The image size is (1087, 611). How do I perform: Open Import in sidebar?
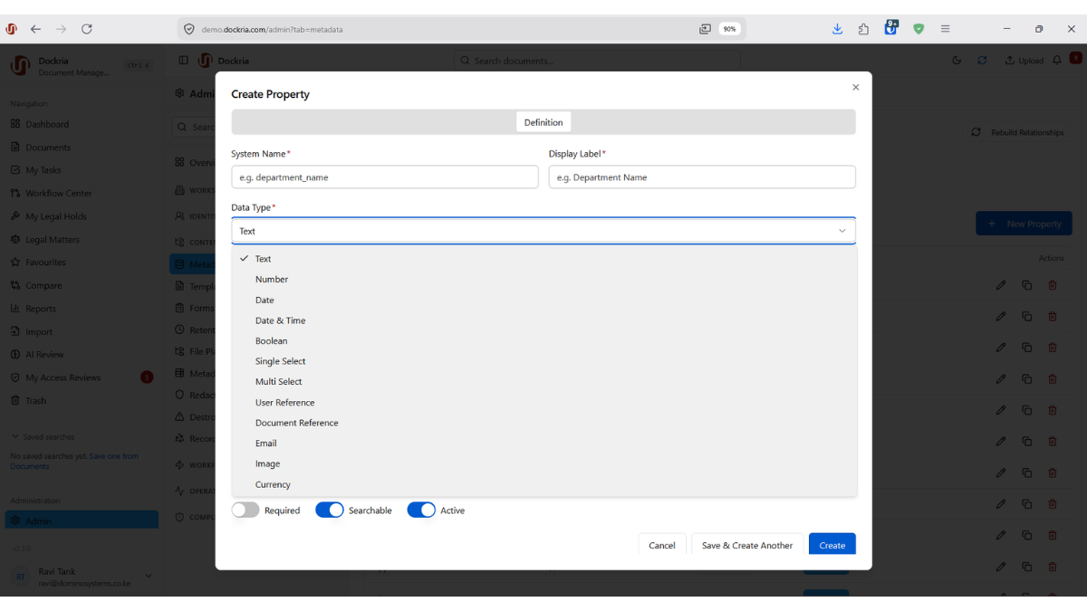(82, 332)
